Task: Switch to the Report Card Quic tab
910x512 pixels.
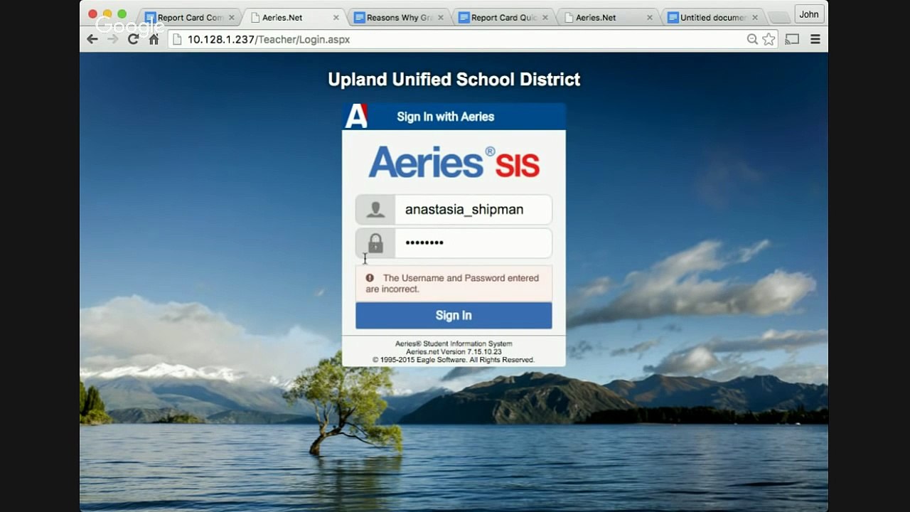Action: pos(503,18)
